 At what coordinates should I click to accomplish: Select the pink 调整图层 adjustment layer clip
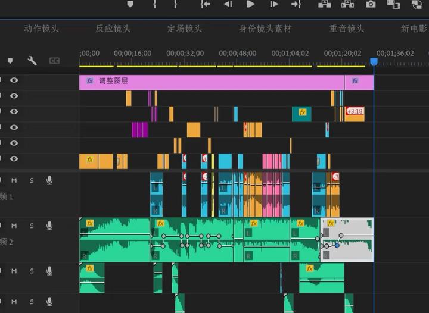[x=209, y=81]
